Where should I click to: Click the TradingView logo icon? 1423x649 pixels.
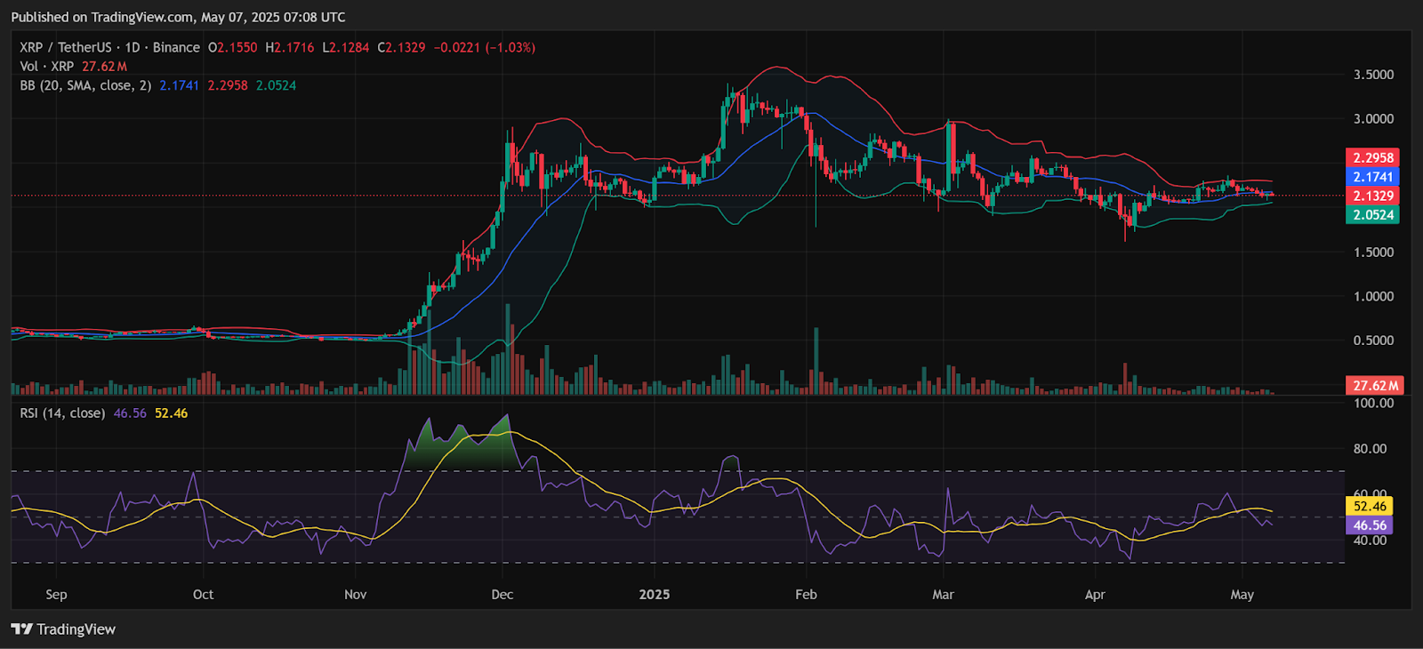[x=22, y=629]
